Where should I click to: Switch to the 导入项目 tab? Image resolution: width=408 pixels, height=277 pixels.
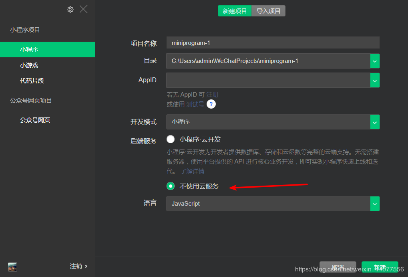[268, 11]
